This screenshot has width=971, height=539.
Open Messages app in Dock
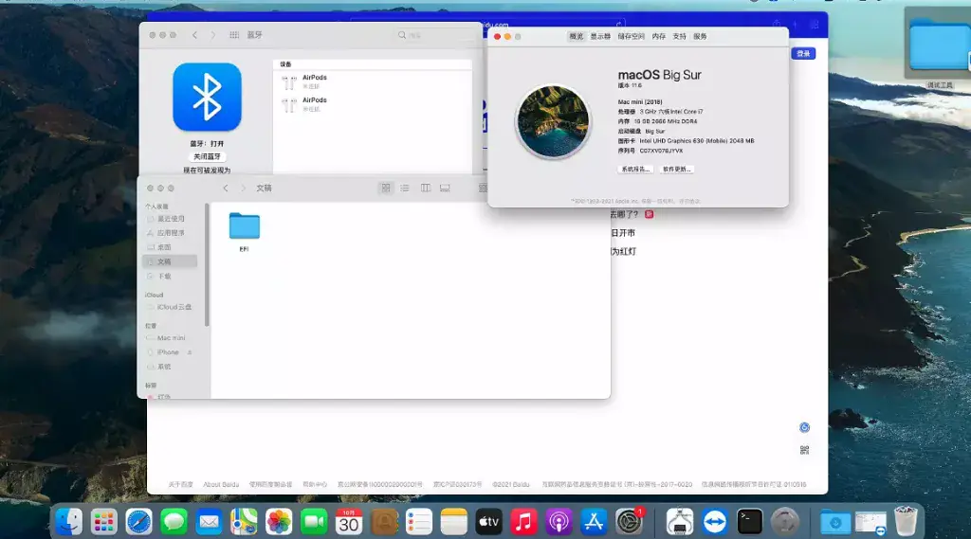[x=174, y=522]
